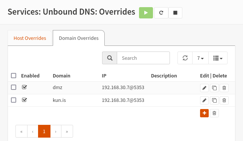Image resolution: width=243 pixels, height=141 pixels.
Task: Open the rows-per-page dropdown showing 7
Action: point(200,58)
